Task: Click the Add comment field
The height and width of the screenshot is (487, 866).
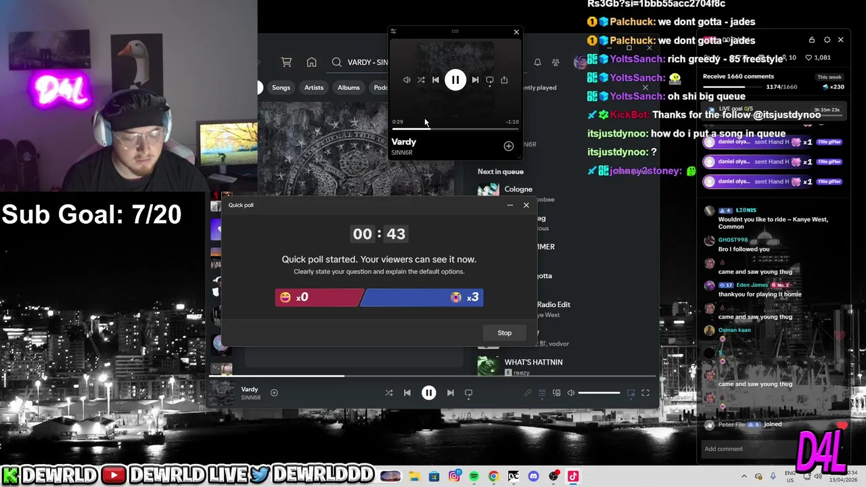Action: (748, 449)
